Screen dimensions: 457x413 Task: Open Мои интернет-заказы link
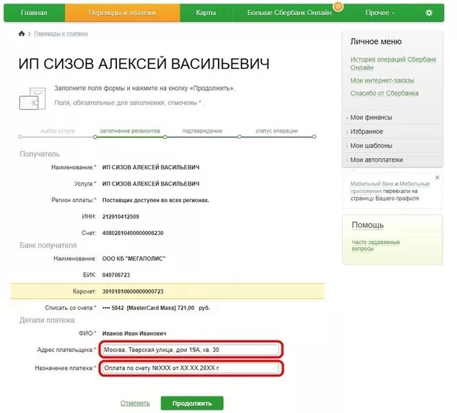pyautogui.click(x=382, y=80)
